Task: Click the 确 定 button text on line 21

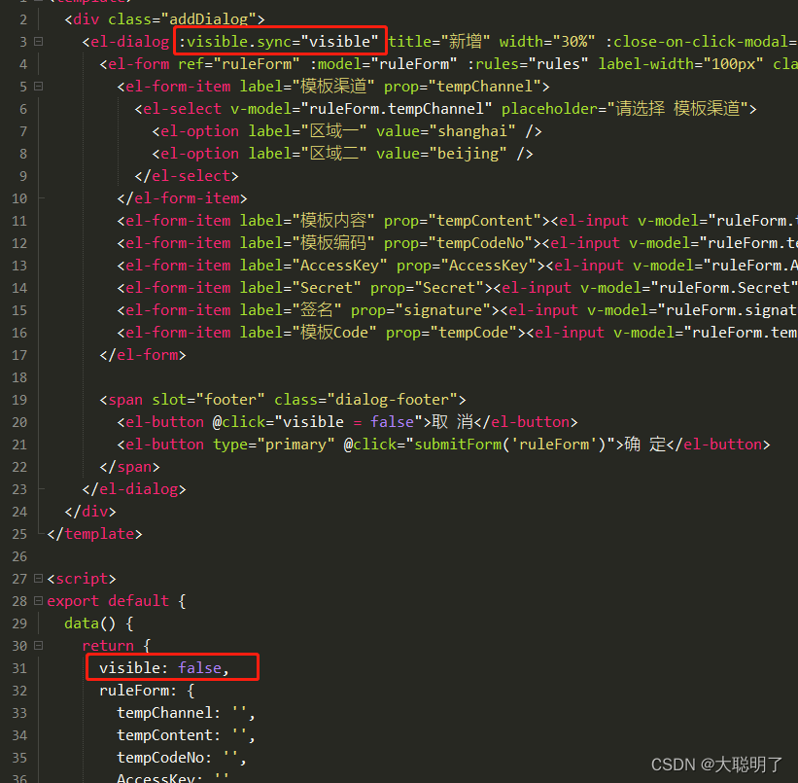Action: [x=644, y=445]
